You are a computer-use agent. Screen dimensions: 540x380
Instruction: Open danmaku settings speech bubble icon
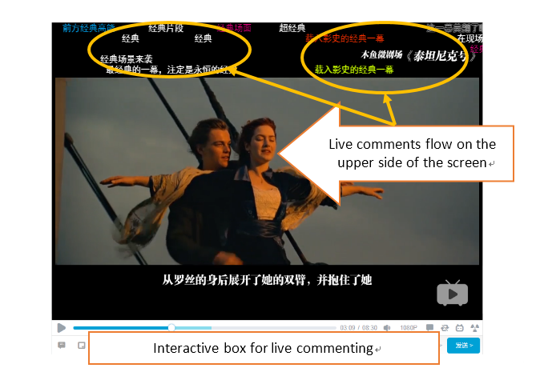click(62, 345)
